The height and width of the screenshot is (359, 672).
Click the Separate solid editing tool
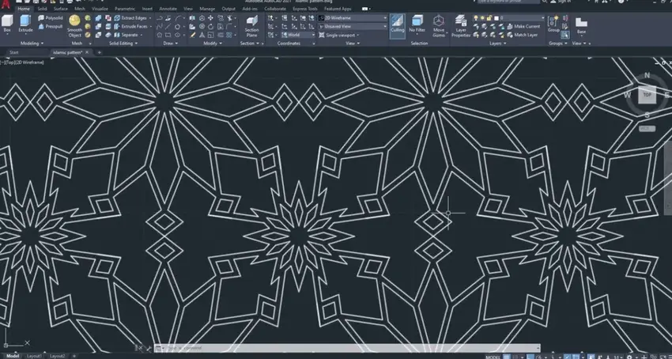click(x=126, y=35)
